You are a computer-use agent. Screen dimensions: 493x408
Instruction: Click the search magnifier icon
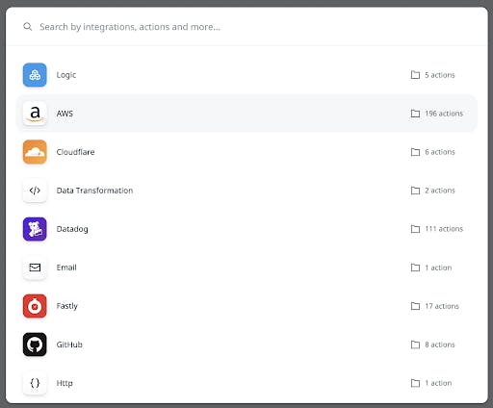(28, 27)
